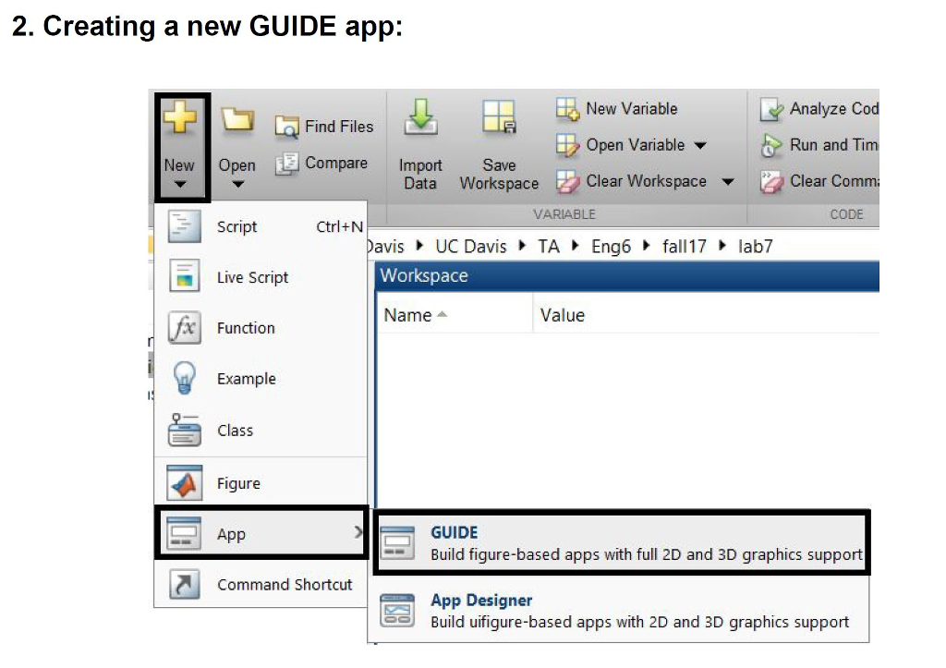Click the Example lightbulb icon
Image resolution: width=946 pixels, height=668 pixels.
pyautogui.click(x=185, y=379)
